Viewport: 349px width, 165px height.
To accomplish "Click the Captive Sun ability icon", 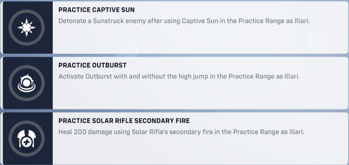I will click(26, 27).
